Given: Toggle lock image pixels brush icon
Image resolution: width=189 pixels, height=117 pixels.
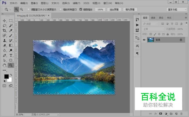Looking at the screenshot, I should click(155, 34).
